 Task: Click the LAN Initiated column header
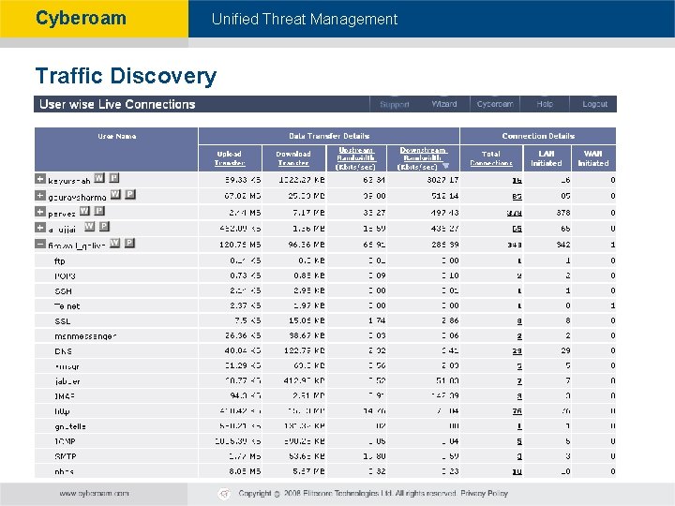[x=547, y=158]
